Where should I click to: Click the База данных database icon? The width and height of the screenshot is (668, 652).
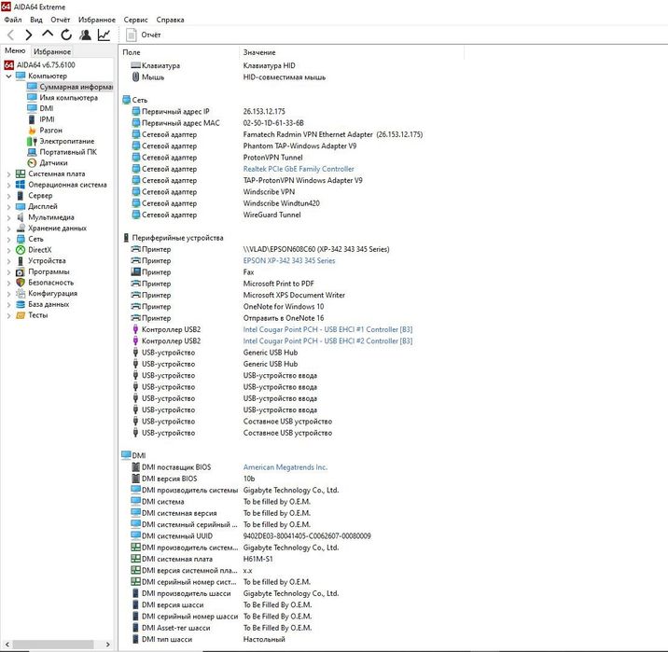pos(21,304)
